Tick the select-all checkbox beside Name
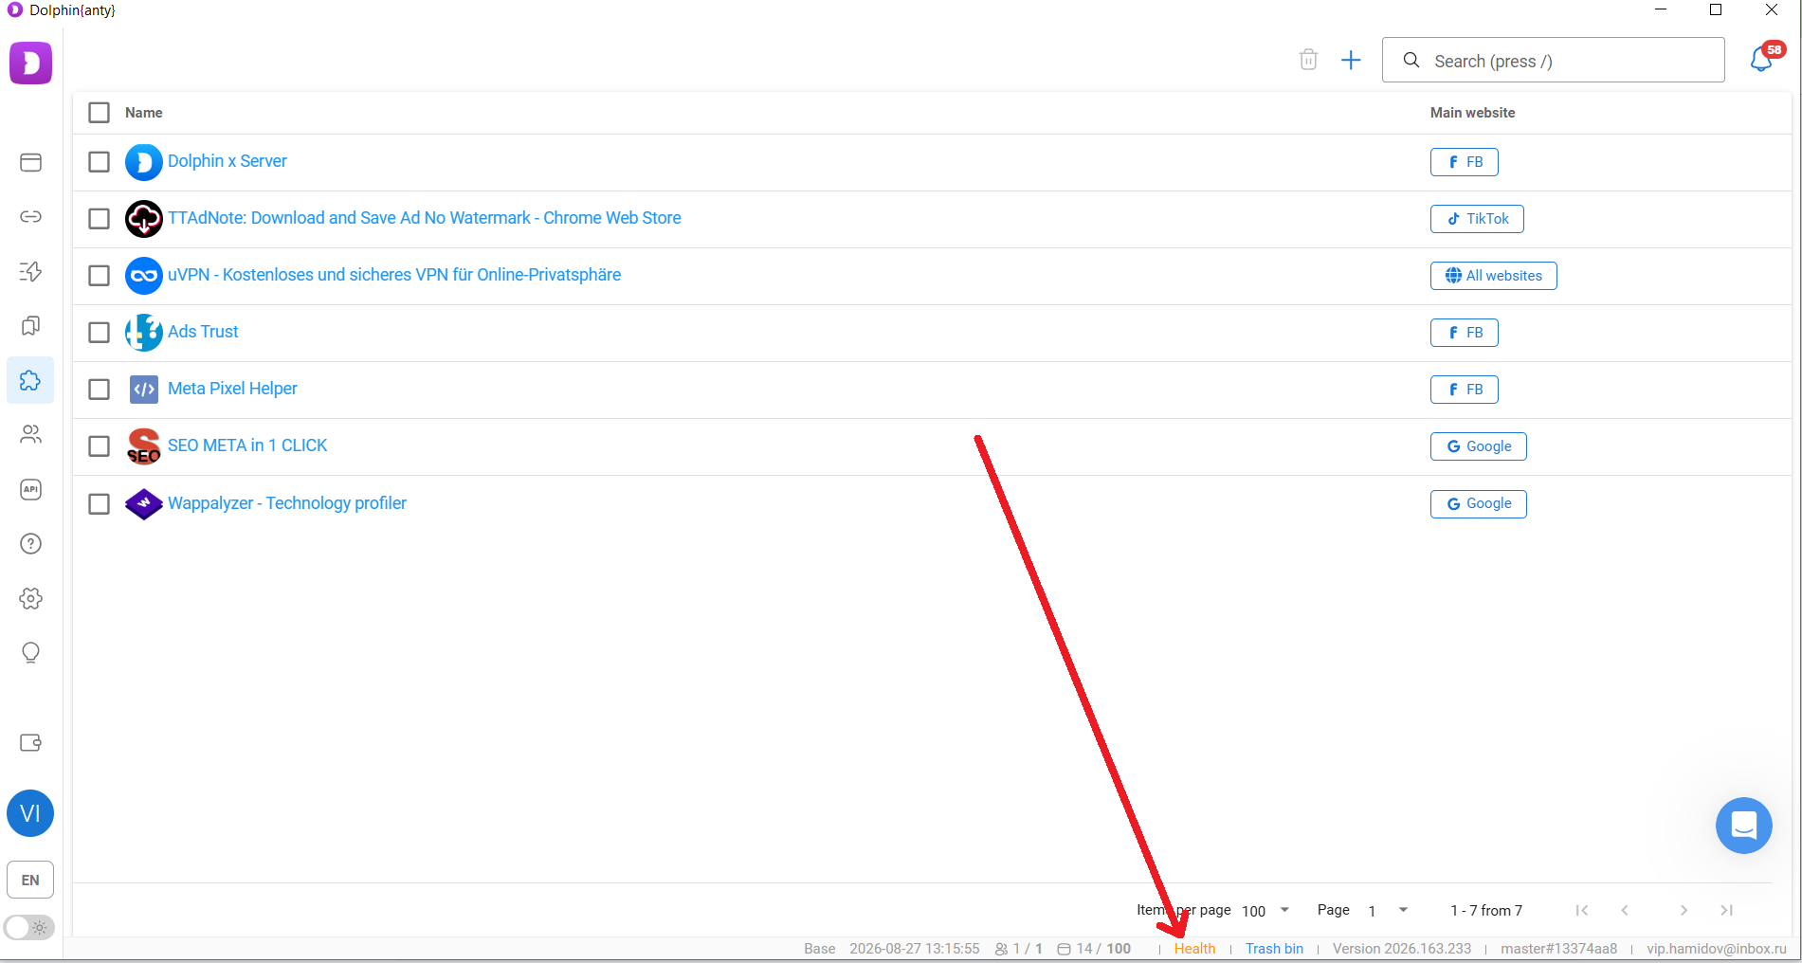1802x963 pixels. [x=99, y=113]
